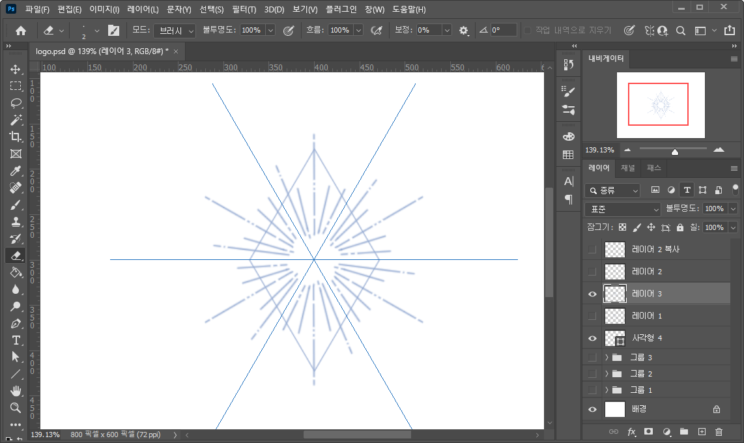This screenshot has width=744, height=443.
Task: Select the Brush tool
Action: (x=16, y=205)
